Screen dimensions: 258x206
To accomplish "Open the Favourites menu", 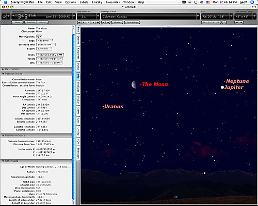I will (112, 2).
